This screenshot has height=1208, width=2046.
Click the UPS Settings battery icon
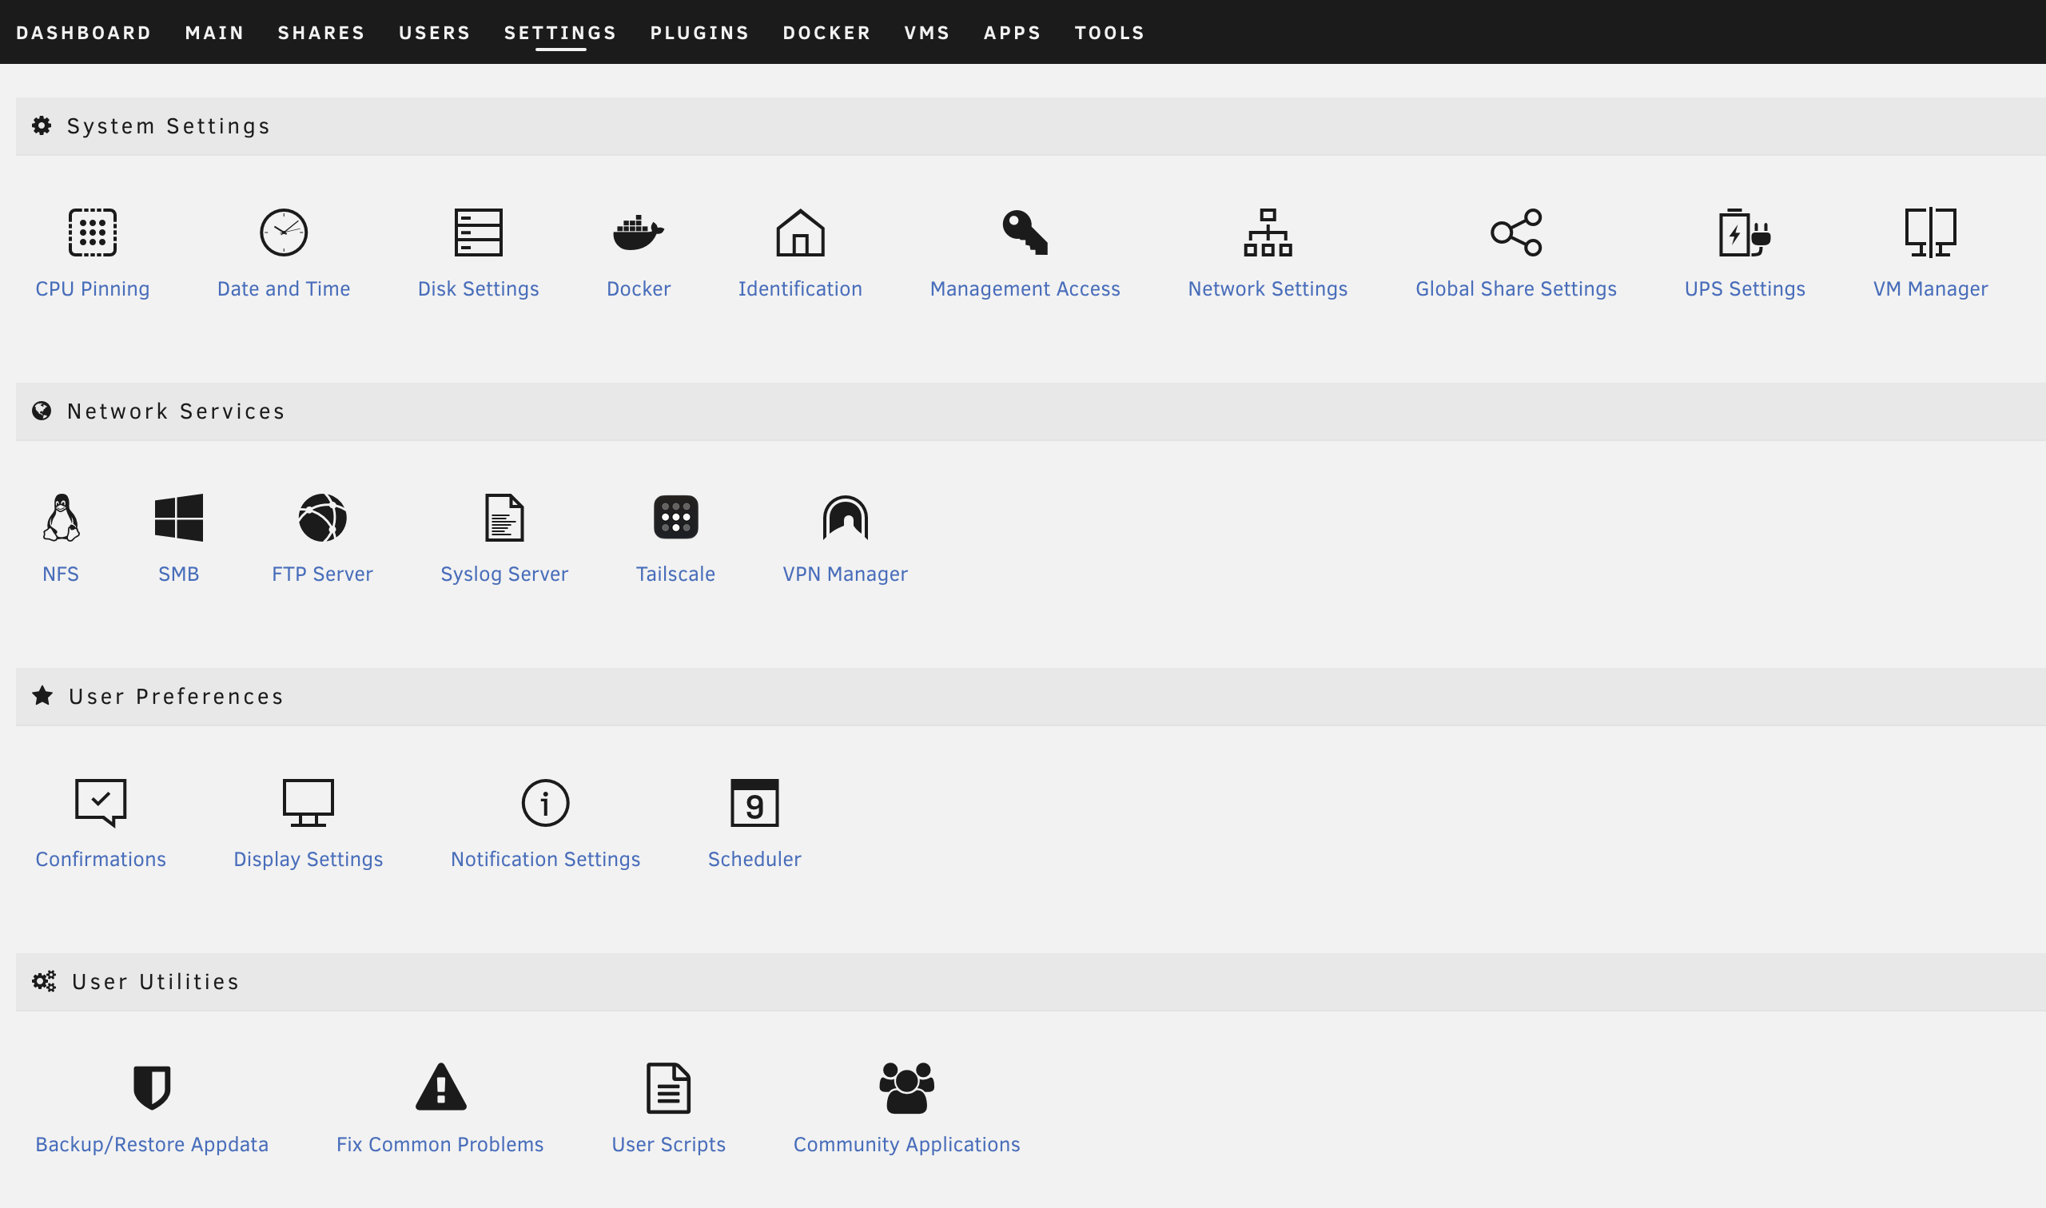pos(1744,232)
